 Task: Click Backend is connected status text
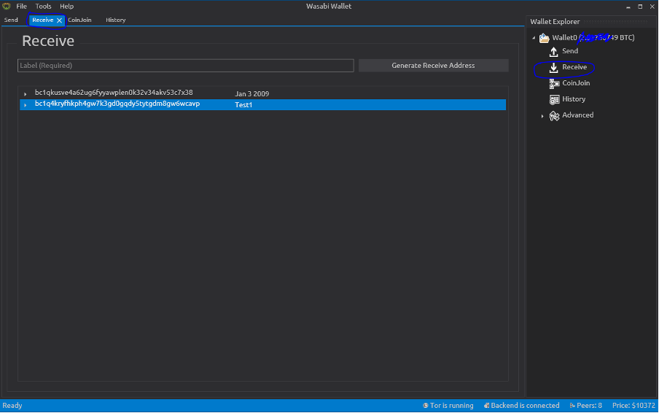click(x=525, y=406)
